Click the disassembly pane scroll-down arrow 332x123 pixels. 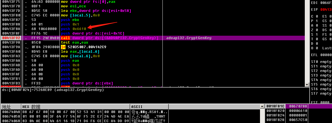pos(306,84)
